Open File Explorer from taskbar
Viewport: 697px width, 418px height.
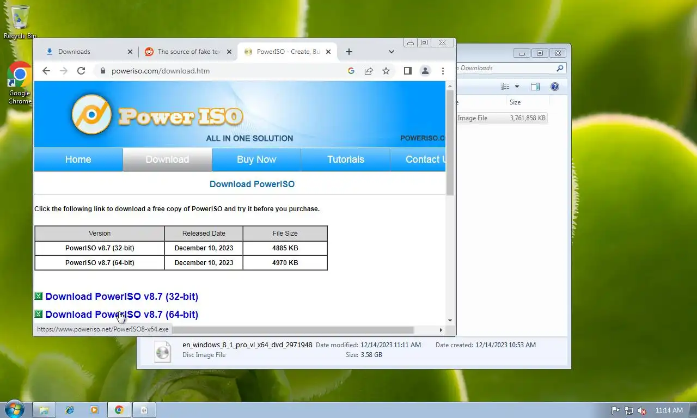(44, 410)
